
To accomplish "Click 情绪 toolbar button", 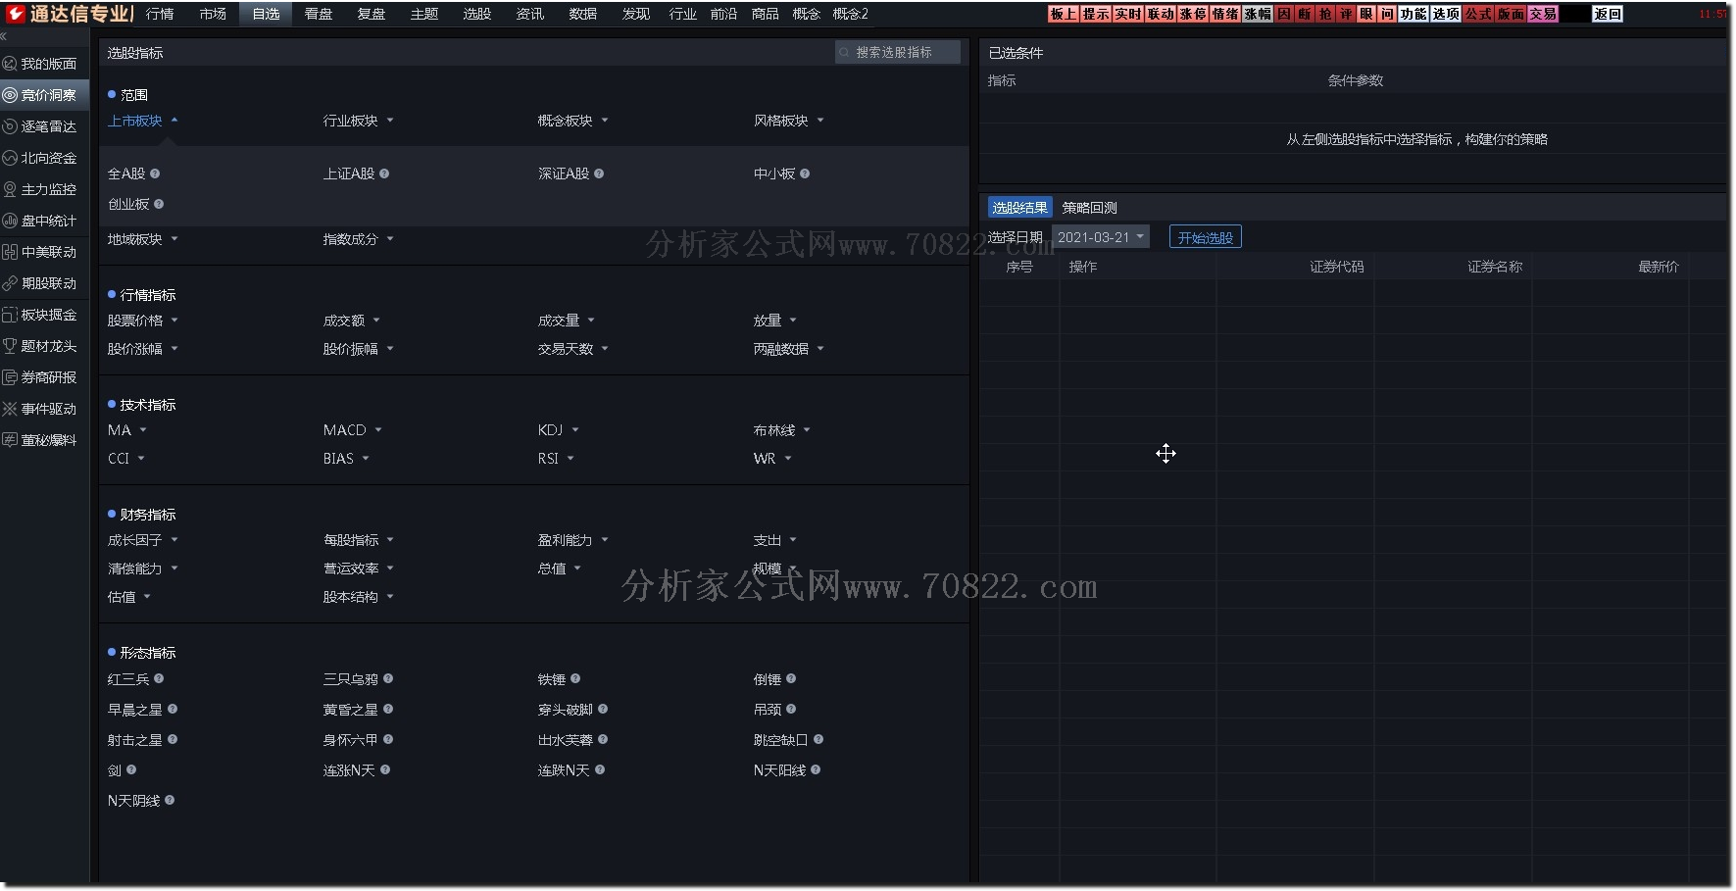I will tap(1225, 14).
